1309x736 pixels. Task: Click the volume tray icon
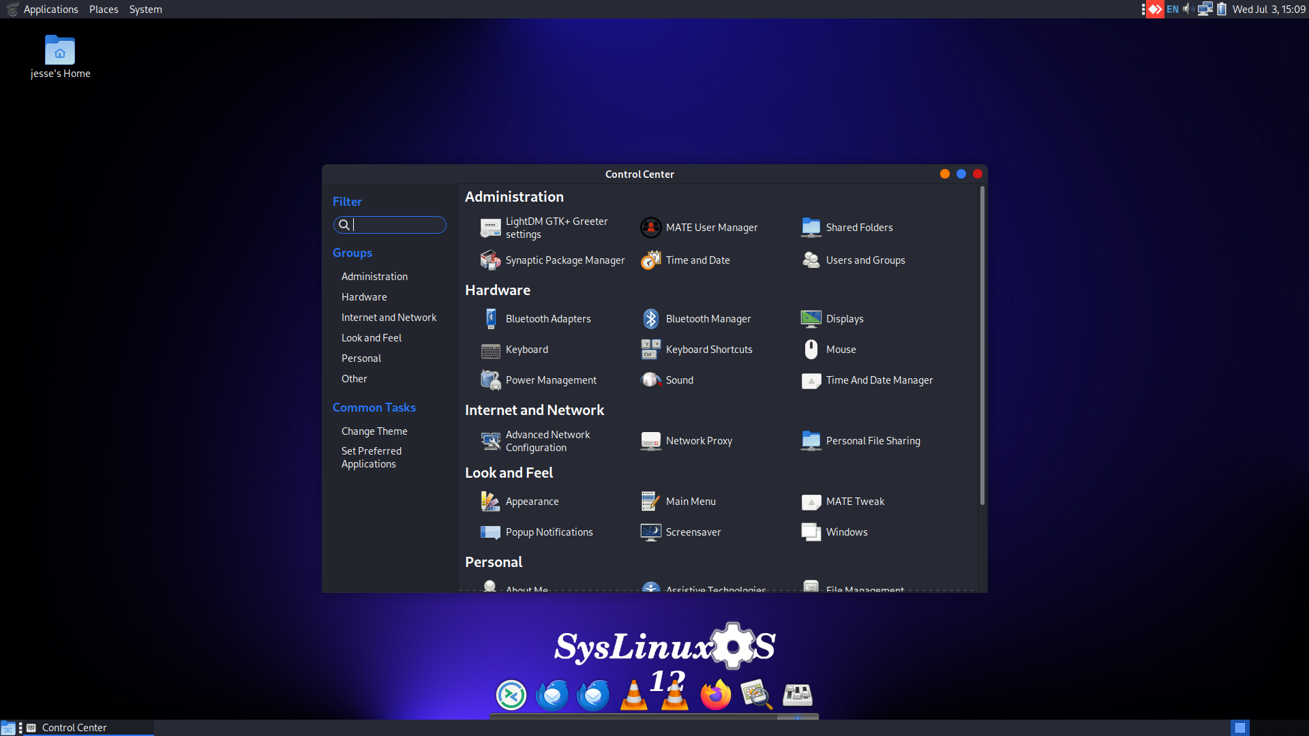pos(1188,10)
